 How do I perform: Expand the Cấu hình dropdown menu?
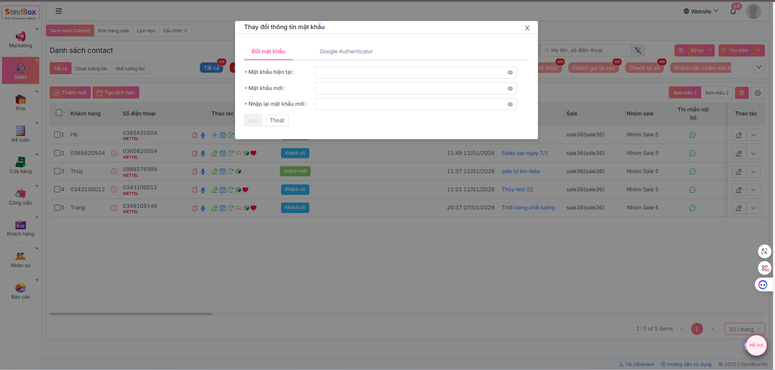click(x=175, y=31)
